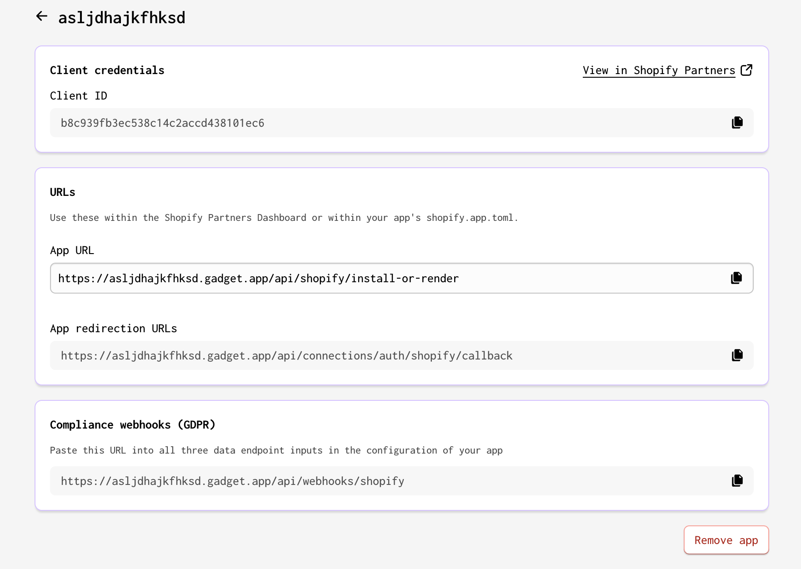Image resolution: width=801 pixels, height=569 pixels.
Task: Open the View in Shopify Partners link
Action: click(x=659, y=70)
